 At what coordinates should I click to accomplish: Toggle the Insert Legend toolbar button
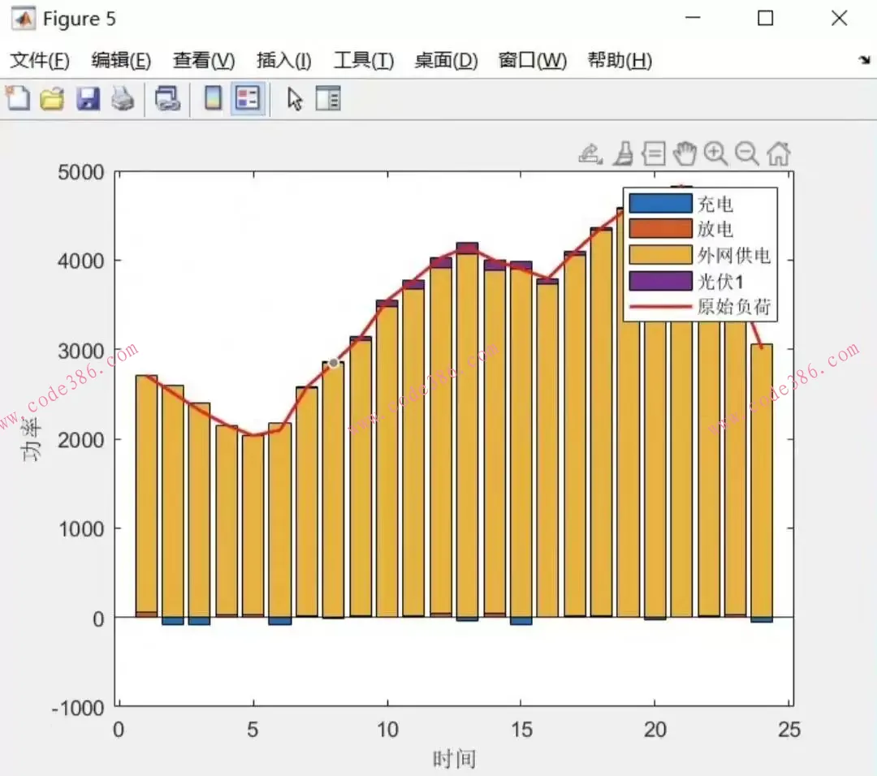[248, 99]
